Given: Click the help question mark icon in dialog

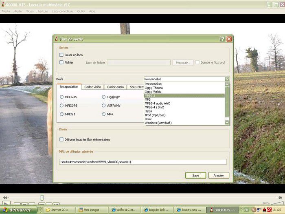Looking at the screenshot, I should click(222, 39).
